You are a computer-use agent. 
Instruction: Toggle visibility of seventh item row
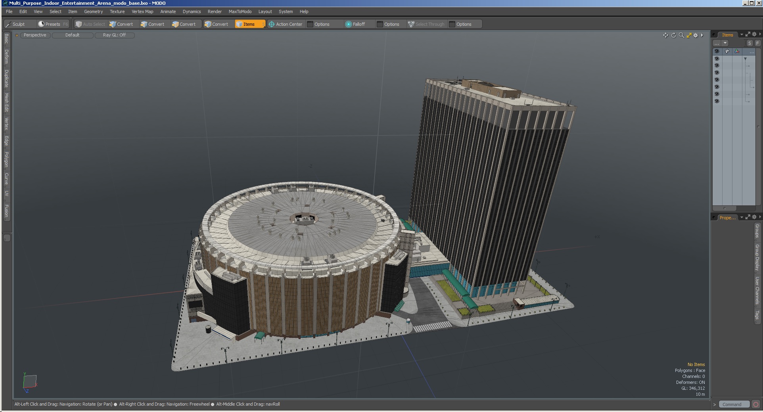pos(717,102)
